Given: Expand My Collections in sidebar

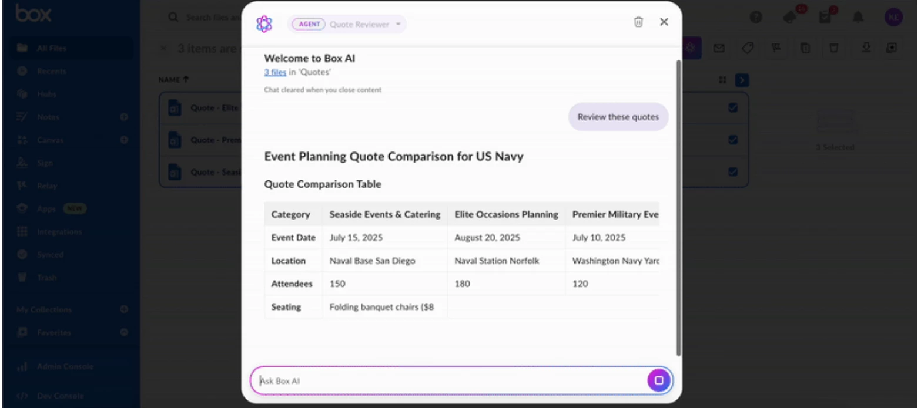Looking at the screenshot, I should tap(123, 309).
